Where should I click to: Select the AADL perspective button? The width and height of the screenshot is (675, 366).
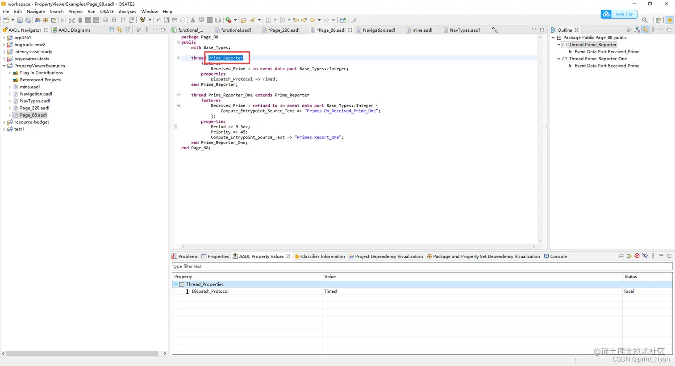[670, 20]
